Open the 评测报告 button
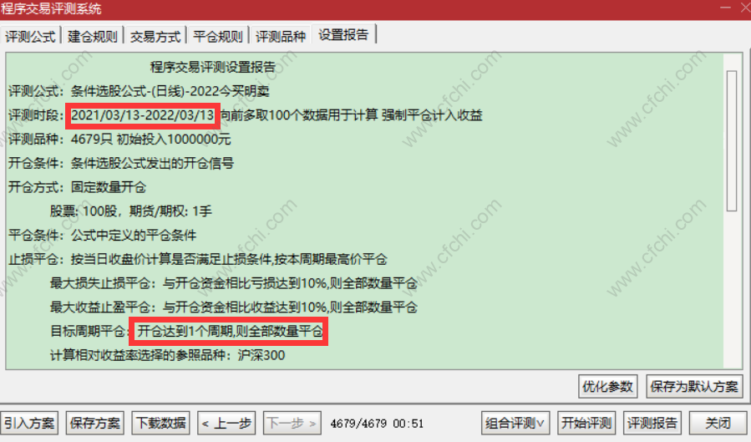The height and width of the screenshot is (442, 751). (652, 424)
